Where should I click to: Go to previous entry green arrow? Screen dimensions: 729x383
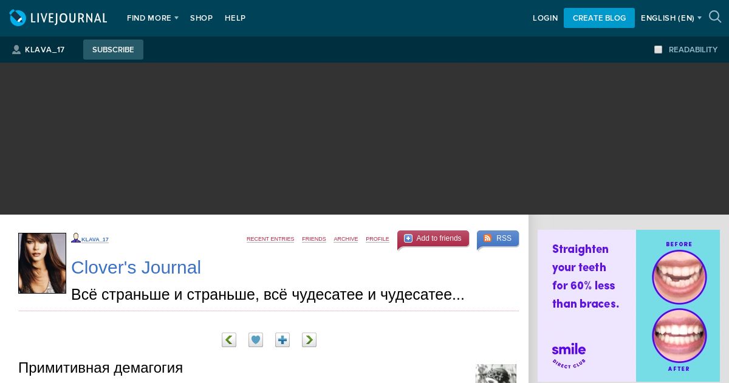coord(229,340)
